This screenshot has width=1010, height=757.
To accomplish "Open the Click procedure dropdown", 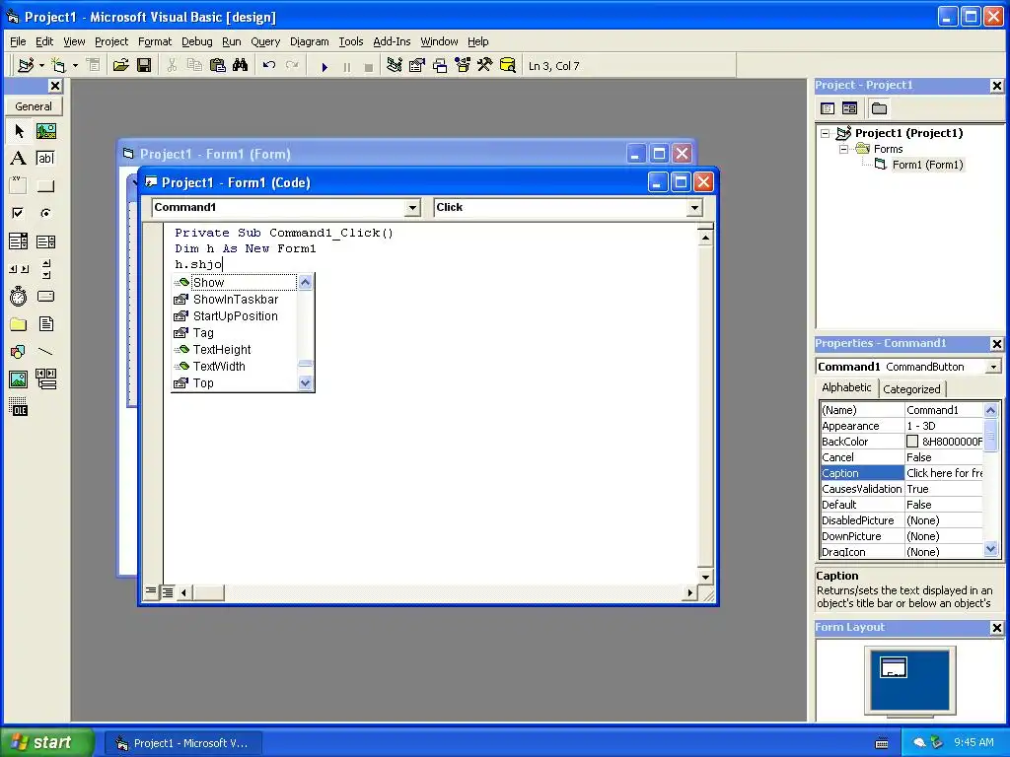I will point(693,207).
